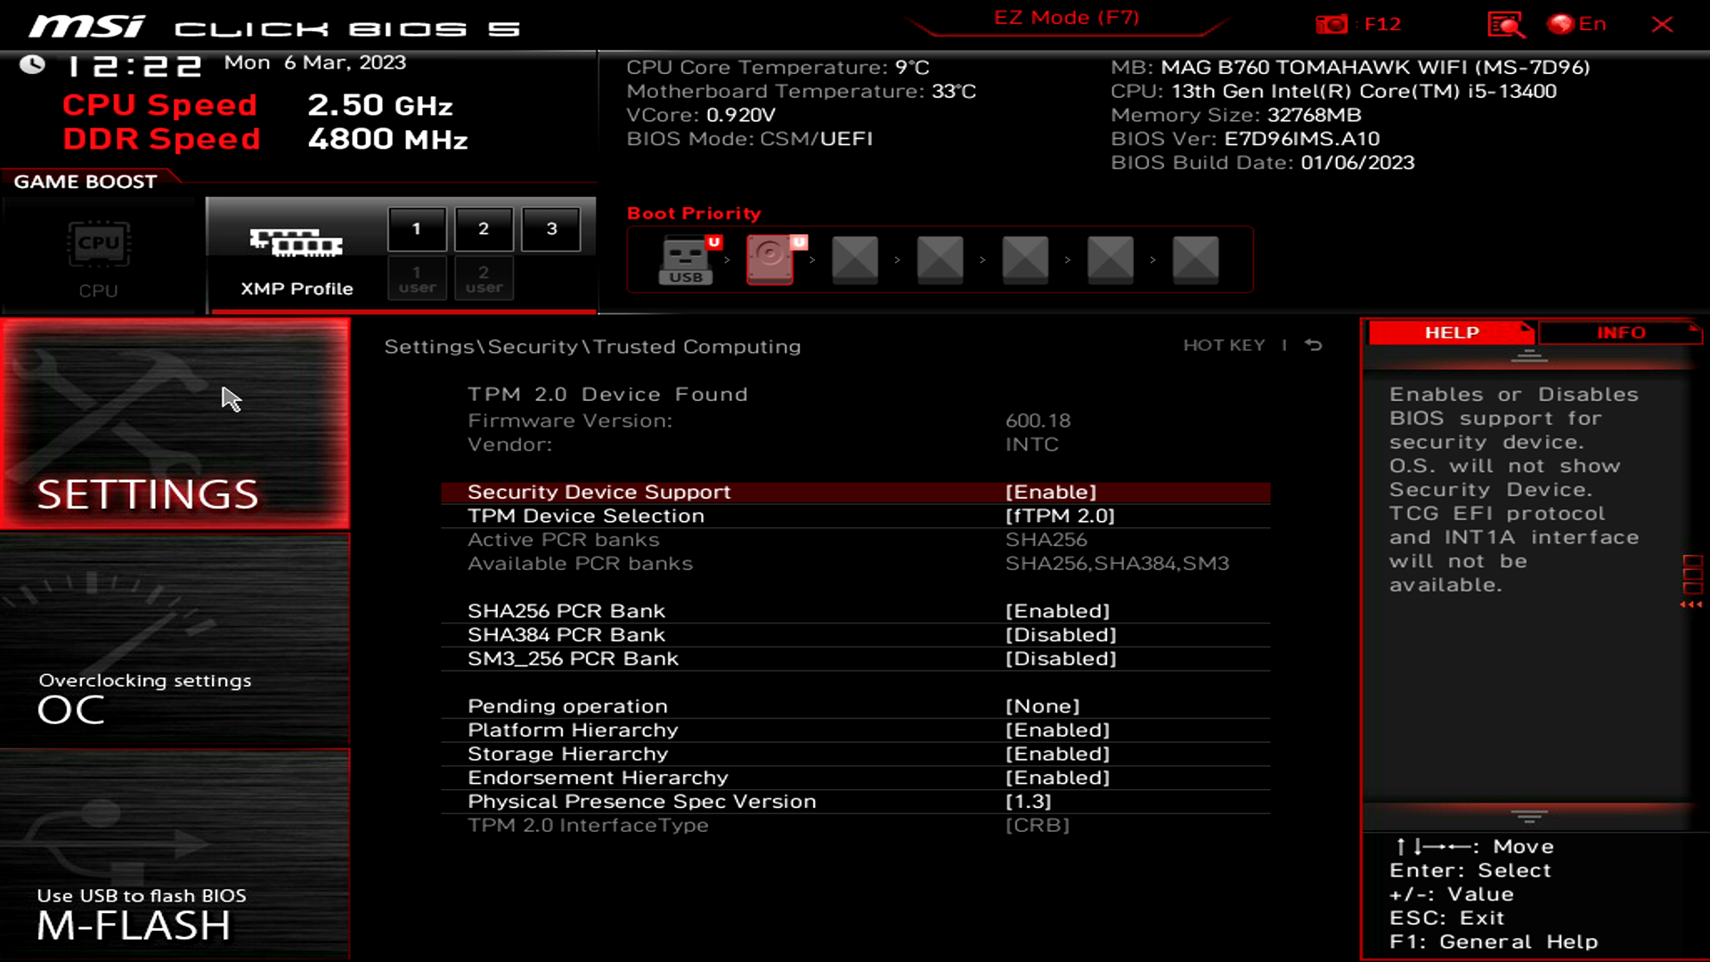This screenshot has width=1710, height=962.
Task: Open Physical Presence Spec Version dropdown
Action: pos(1029,802)
